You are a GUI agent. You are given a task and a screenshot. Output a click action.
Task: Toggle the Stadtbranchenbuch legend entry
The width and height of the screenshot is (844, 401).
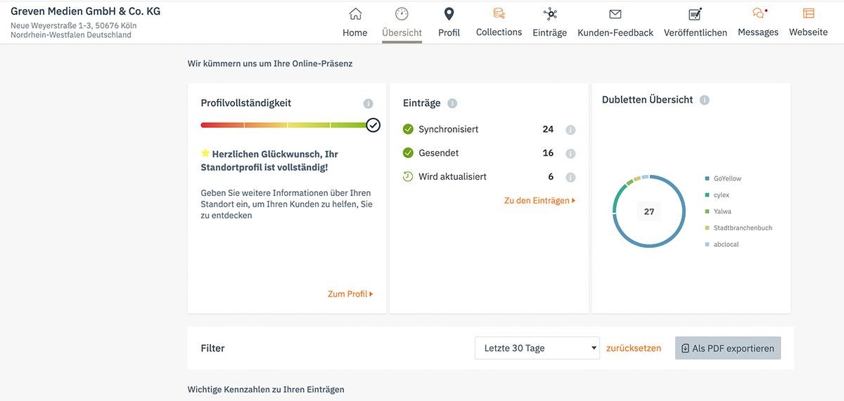click(x=742, y=228)
